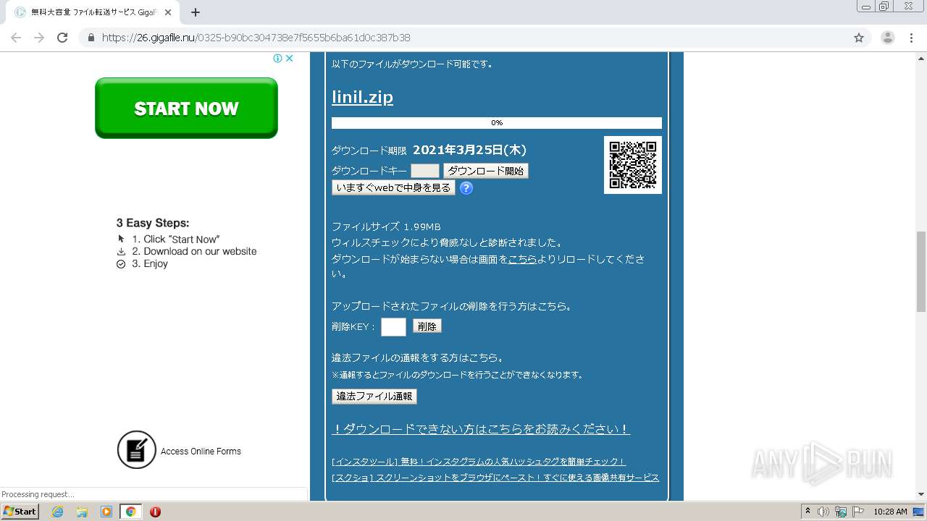The height and width of the screenshot is (521, 927).
Task: Click the Access Online Forms text
Action: 201,452
